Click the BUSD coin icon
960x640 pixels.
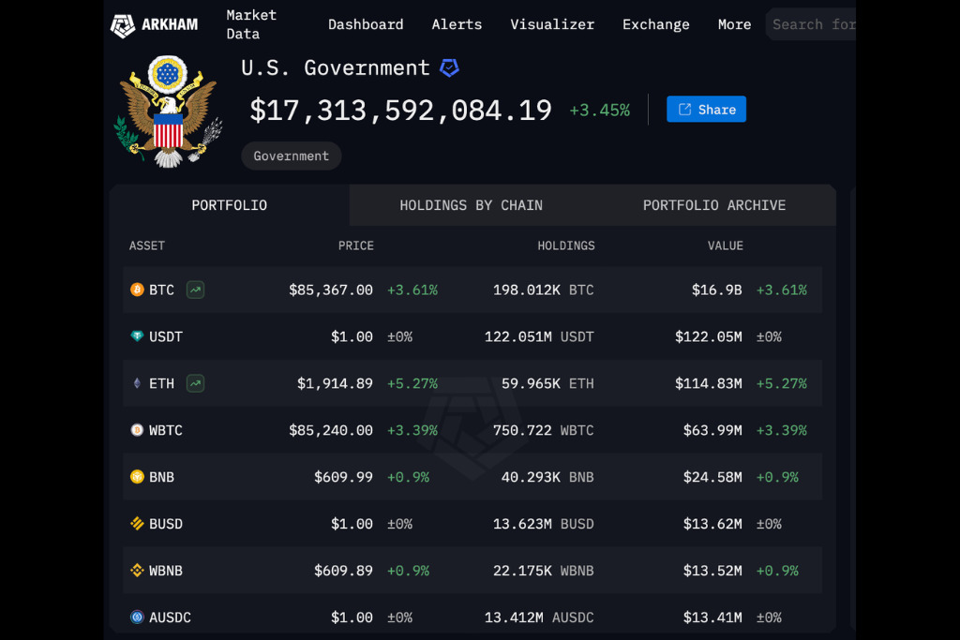[x=137, y=524]
